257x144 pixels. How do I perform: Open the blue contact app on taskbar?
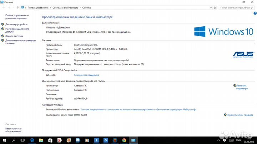(96, 140)
